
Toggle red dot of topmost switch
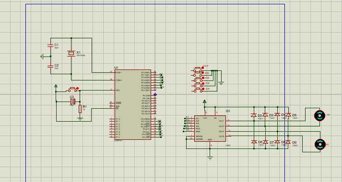(202, 68)
